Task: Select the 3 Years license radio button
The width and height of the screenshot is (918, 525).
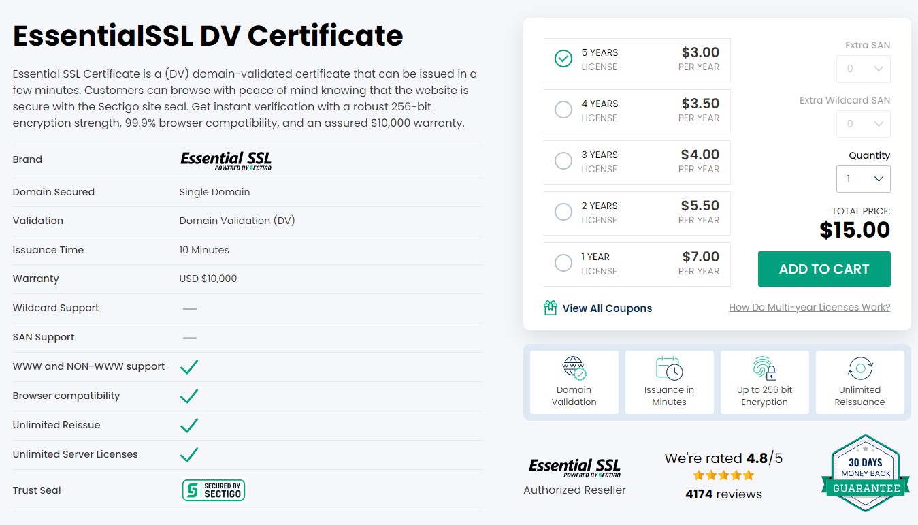Action: pyautogui.click(x=563, y=161)
